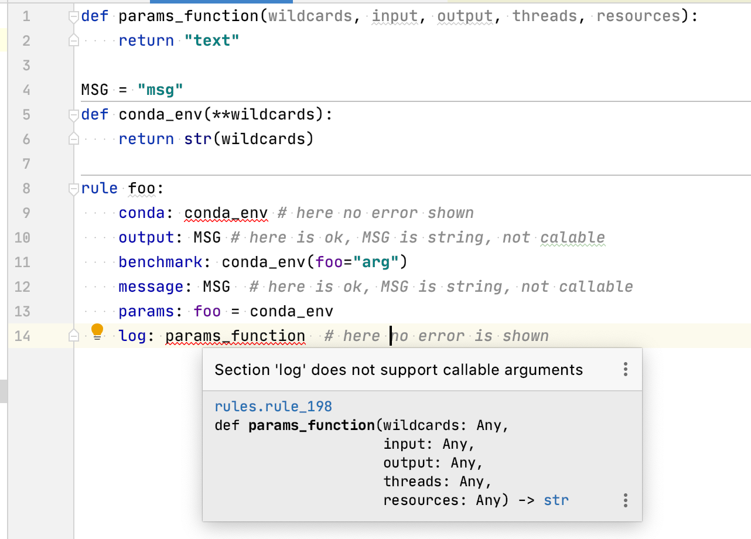This screenshot has height=539, width=751.
Task: Click the fold marker beside line 2
Action: tap(73, 40)
